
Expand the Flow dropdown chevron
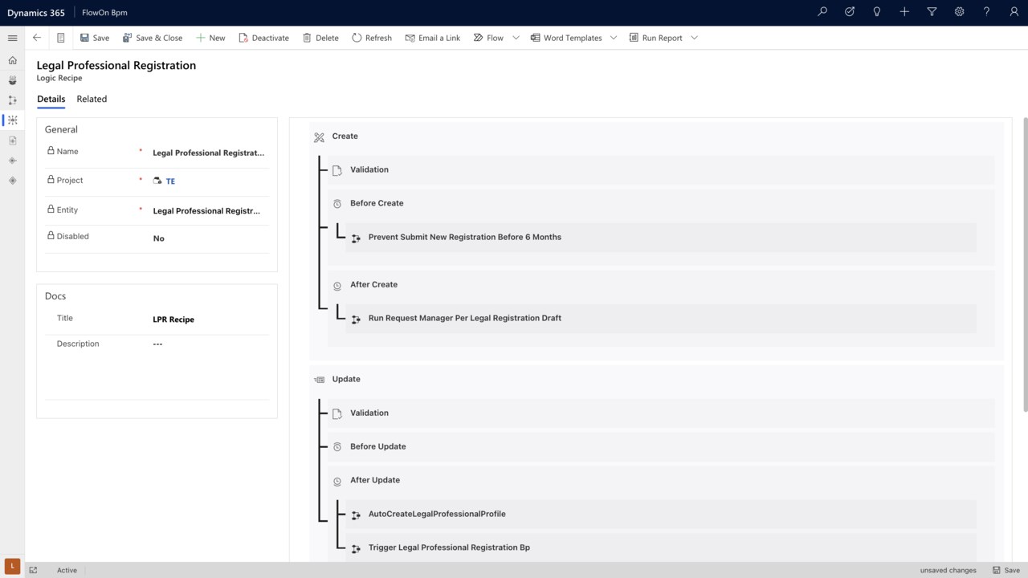(516, 38)
